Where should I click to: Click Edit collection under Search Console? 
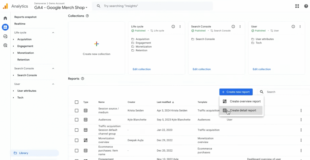[202, 69]
